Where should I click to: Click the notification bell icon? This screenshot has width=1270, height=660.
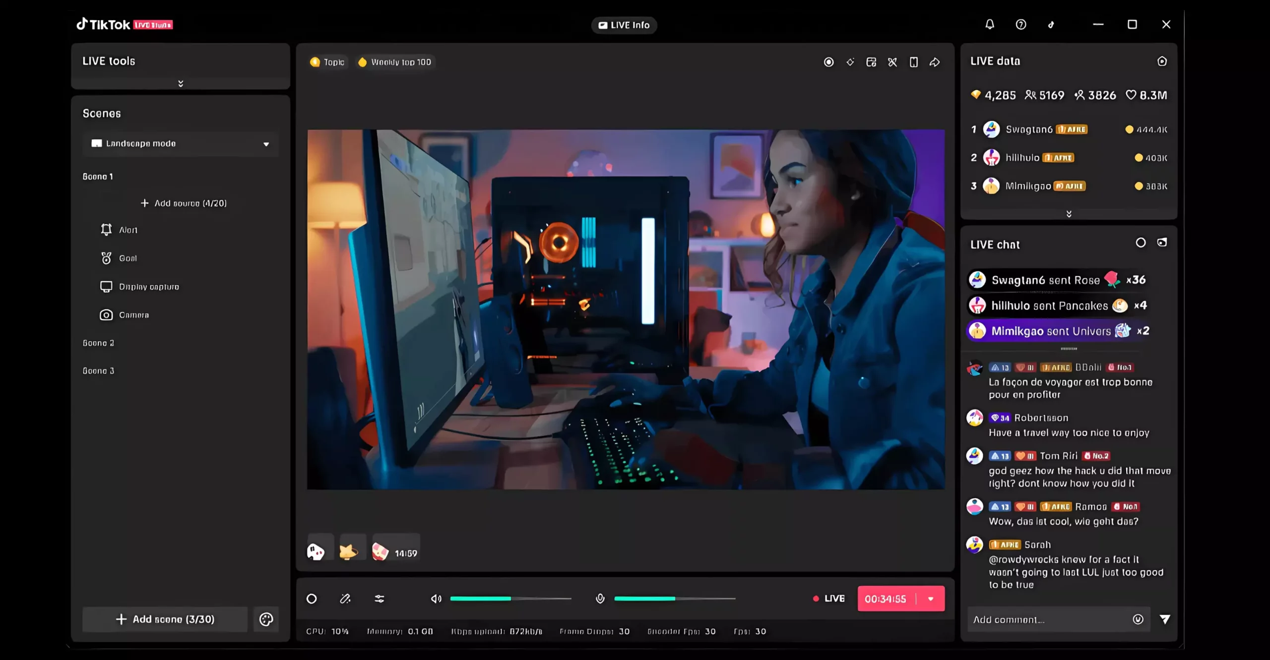coord(990,24)
